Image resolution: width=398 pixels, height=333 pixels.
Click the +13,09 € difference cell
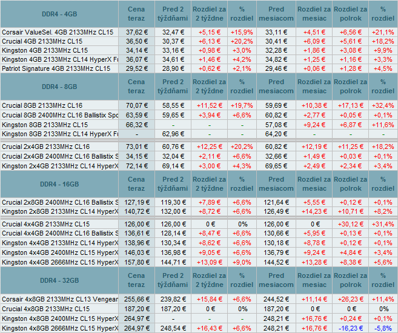[x=210, y=262]
